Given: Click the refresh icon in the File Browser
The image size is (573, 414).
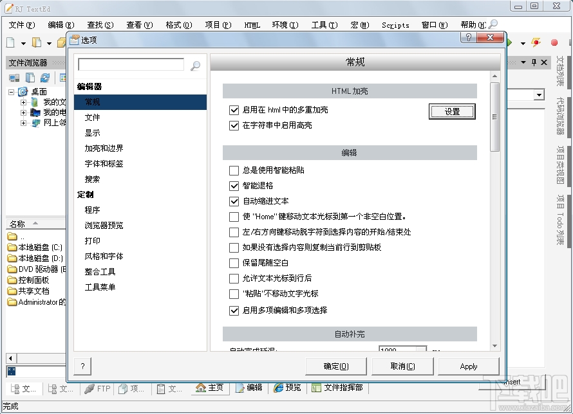Looking at the screenshot, I should point(45,77).
